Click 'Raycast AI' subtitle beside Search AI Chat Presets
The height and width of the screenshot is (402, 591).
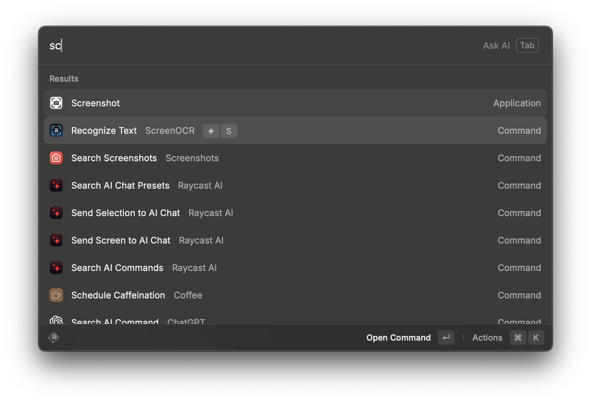200,186
